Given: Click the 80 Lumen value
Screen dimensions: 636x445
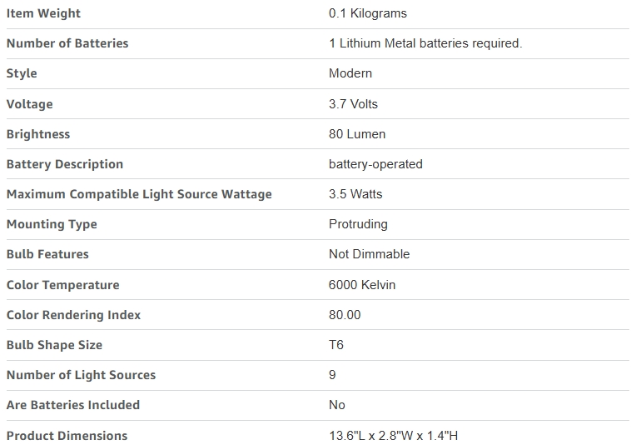Looking at the screenshot, I should coord(357,134).
